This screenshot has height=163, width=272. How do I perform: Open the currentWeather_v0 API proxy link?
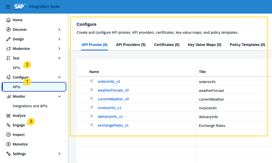click(x=113, y=99)
